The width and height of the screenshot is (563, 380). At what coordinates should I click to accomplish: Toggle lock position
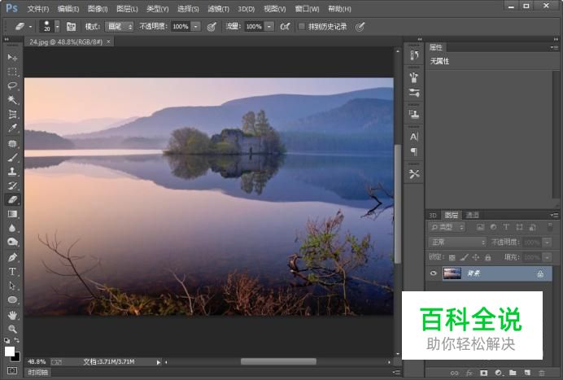[x=476, y=257]
